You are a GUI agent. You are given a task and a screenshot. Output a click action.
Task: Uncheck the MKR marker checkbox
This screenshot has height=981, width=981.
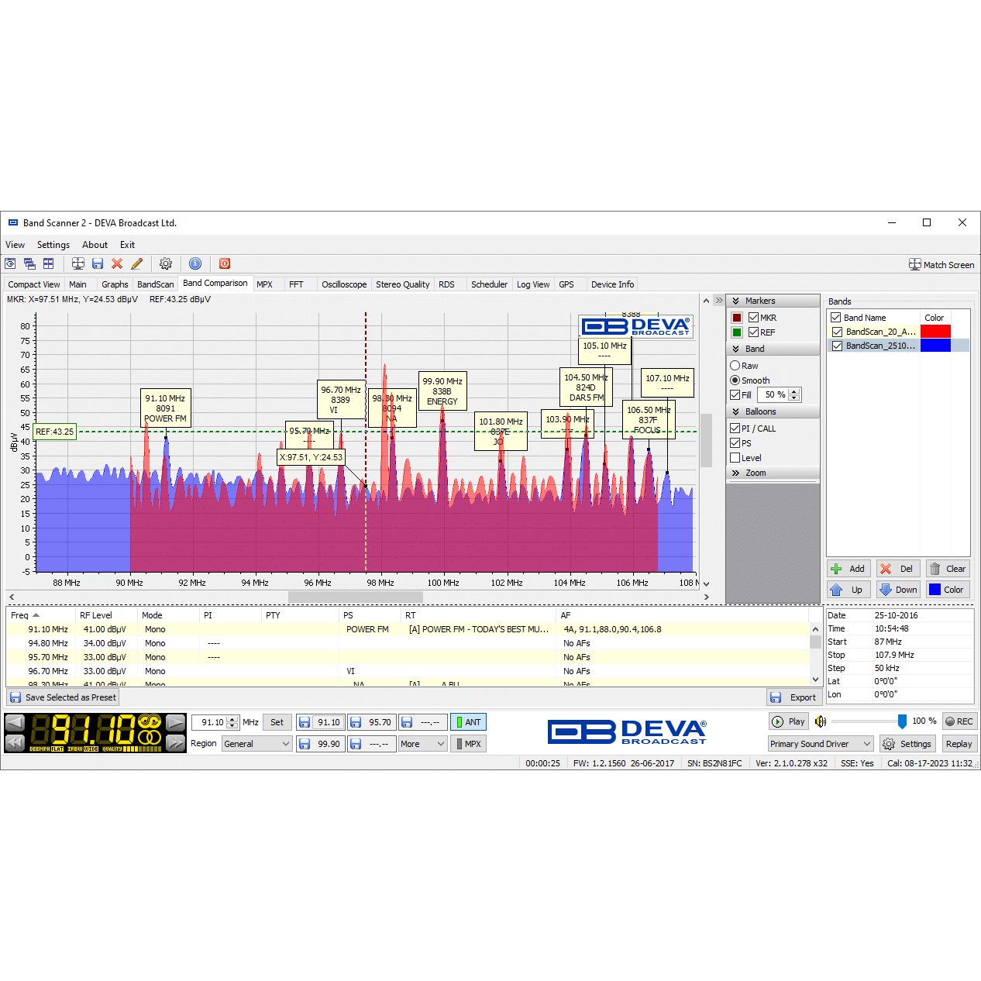pos(753,318)
